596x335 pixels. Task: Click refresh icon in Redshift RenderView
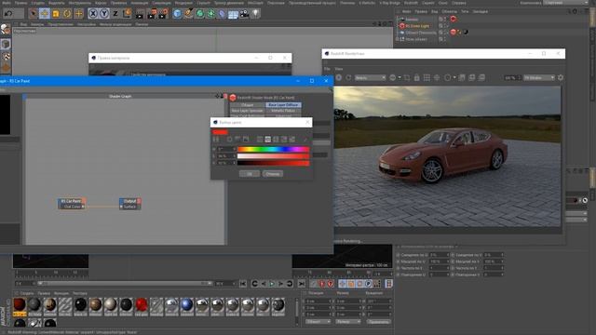[348, 77]
